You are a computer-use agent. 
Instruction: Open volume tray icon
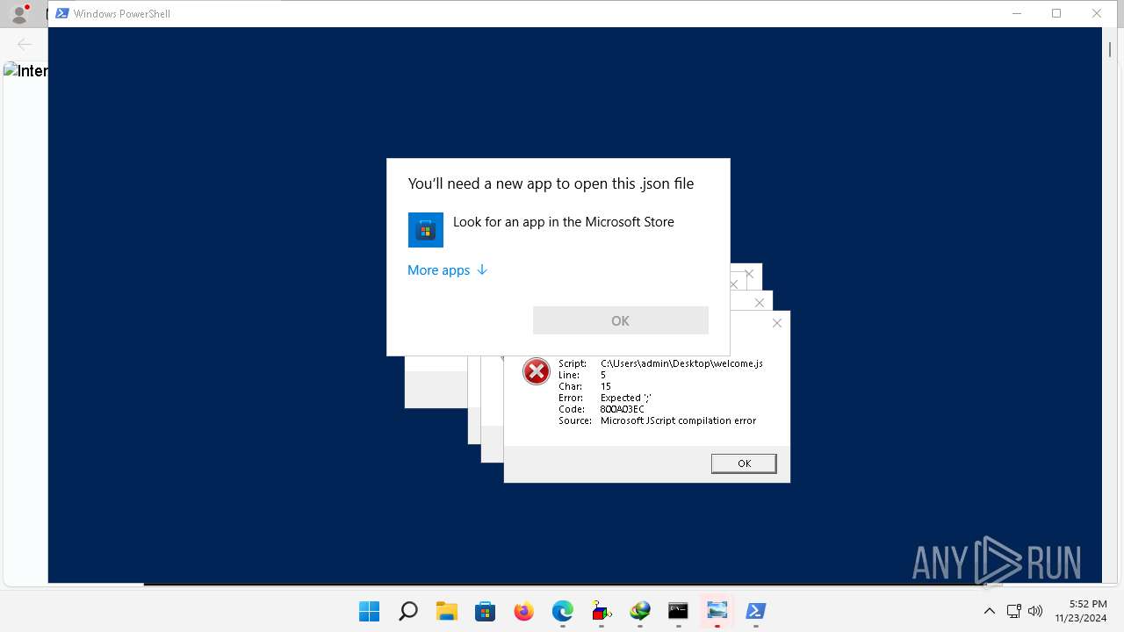click(1035, 611)
